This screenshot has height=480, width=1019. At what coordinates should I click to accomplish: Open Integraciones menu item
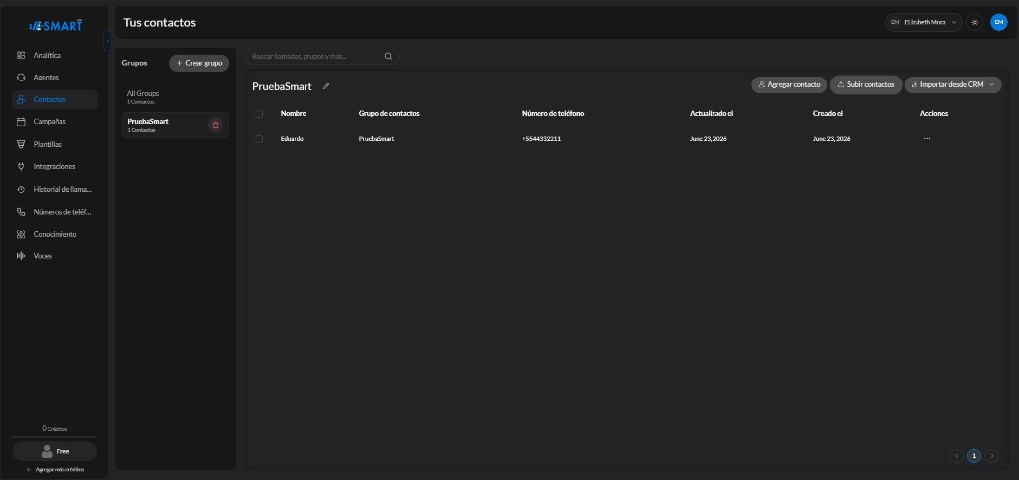point(55,167)
